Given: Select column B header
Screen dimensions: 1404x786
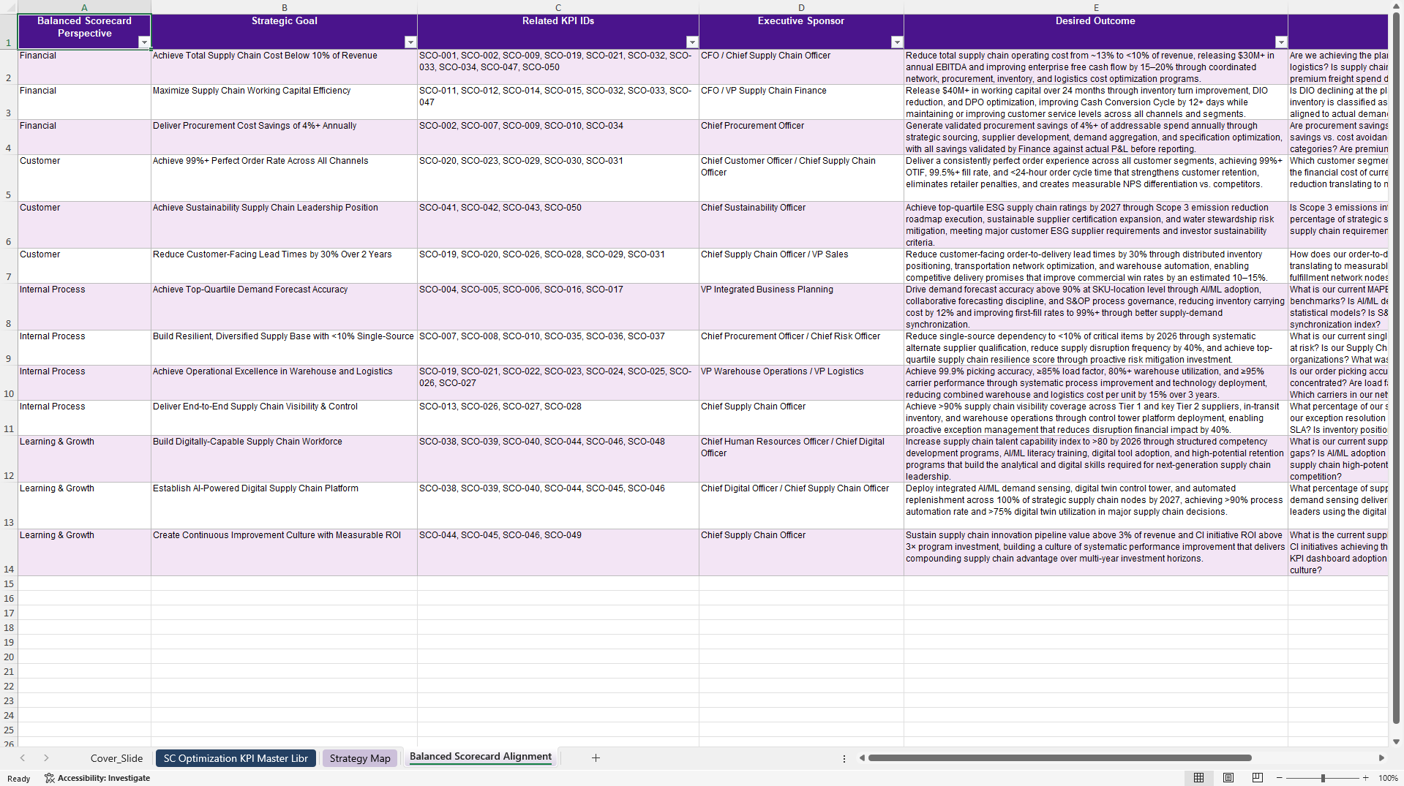Looking at the screenshot, I should [x=284, y=7].
